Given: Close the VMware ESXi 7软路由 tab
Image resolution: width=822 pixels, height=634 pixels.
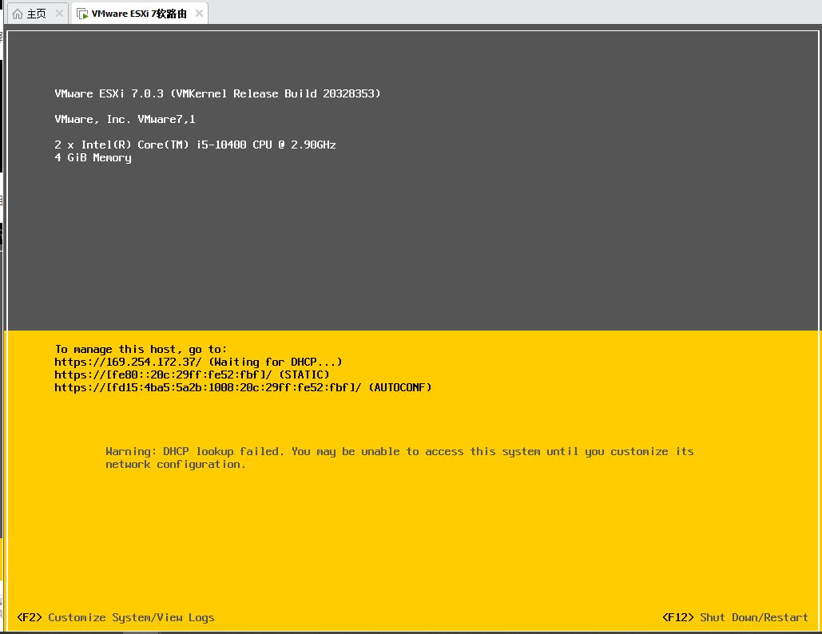Looking at the screenshot, I should coord(199,14).
